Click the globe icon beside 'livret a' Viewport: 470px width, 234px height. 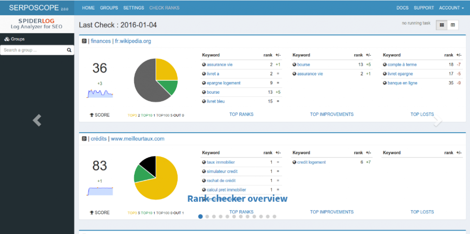click(x=204, y=74)
